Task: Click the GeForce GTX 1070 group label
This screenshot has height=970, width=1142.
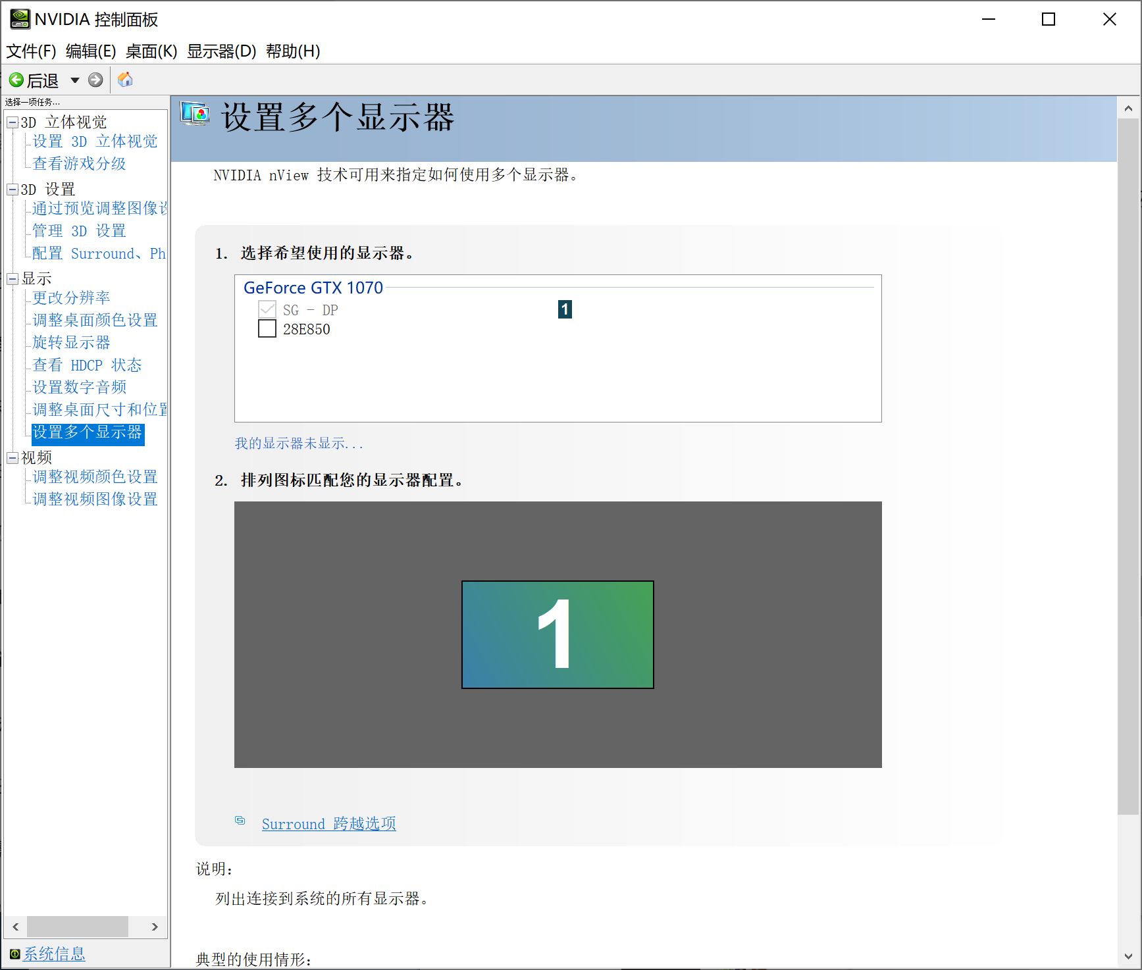Action: tap(313, 288)
